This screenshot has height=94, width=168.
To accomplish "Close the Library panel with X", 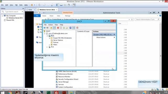I will (x=23, y=9).
